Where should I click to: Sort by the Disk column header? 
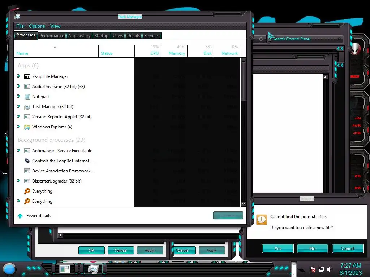coord(201,51)
